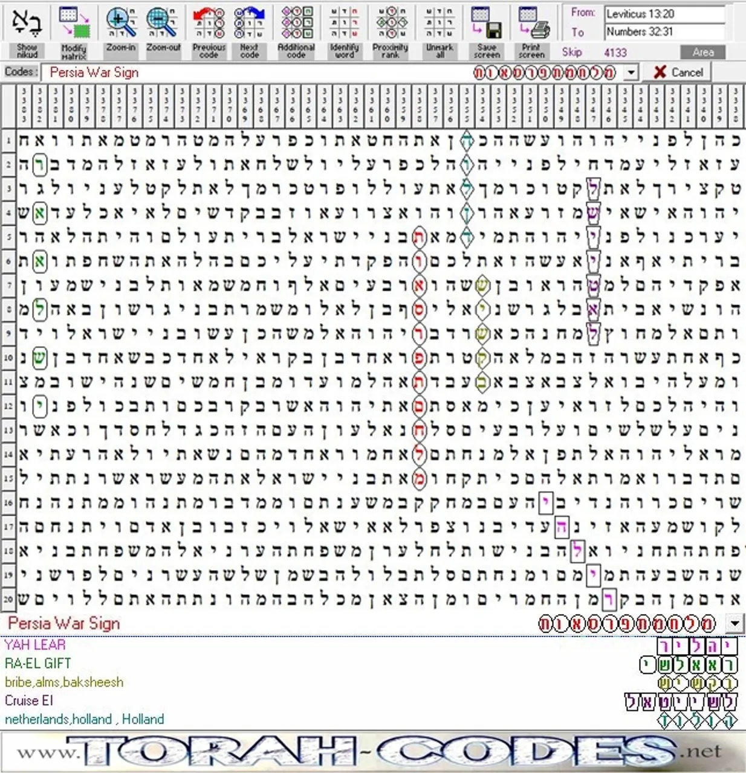Viewport: 746px width, 773px height.
Task: Add an Additional code
Action: pyautogui.click(x=296, y=22)
